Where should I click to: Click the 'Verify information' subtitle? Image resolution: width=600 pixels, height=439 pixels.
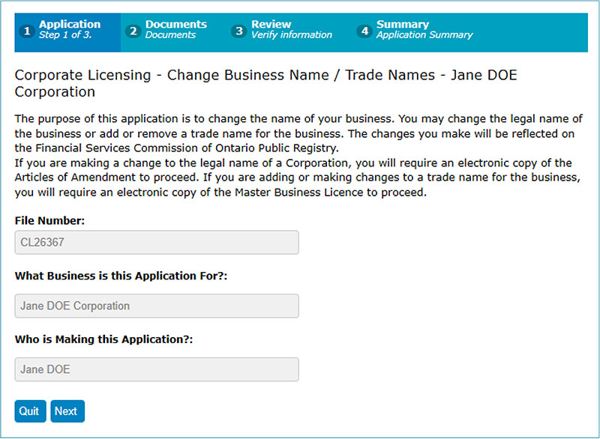pyautogui.click(x=292, y=35)
